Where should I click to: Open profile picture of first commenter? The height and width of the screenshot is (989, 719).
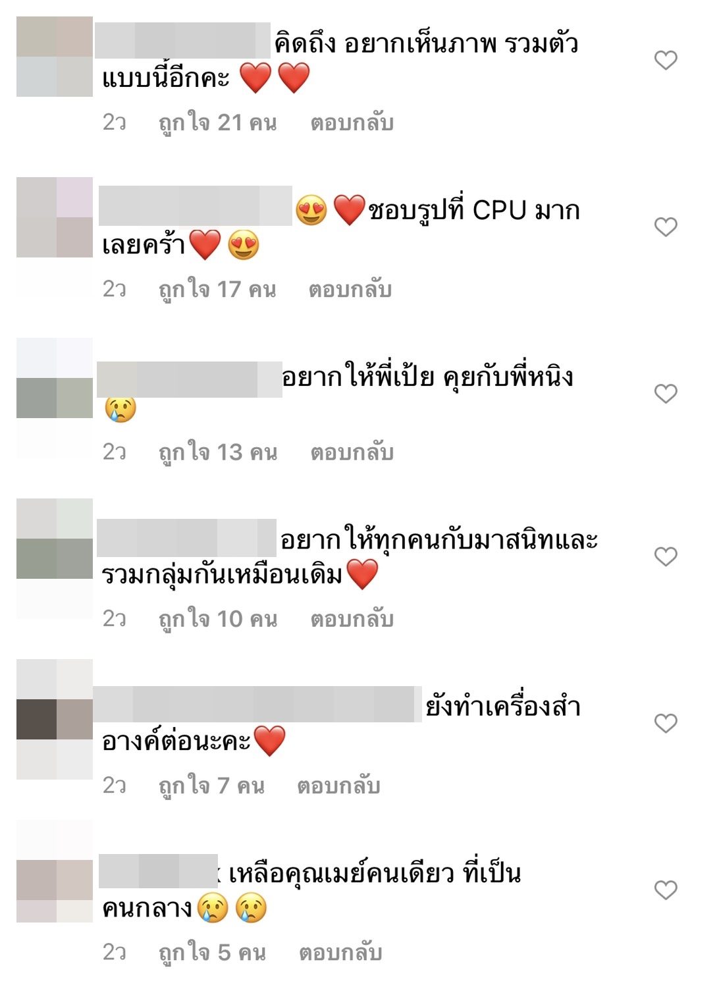tap(55, 57)
